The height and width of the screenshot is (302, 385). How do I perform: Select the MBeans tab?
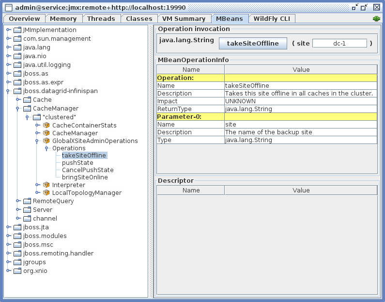[230, 19]
